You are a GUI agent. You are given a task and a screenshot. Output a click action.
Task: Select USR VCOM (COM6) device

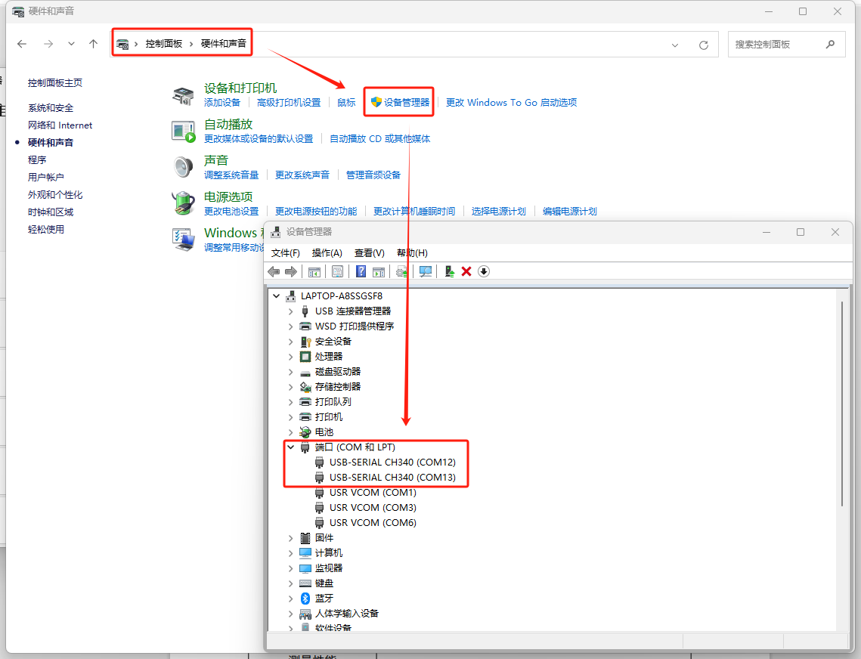(373, 523)
